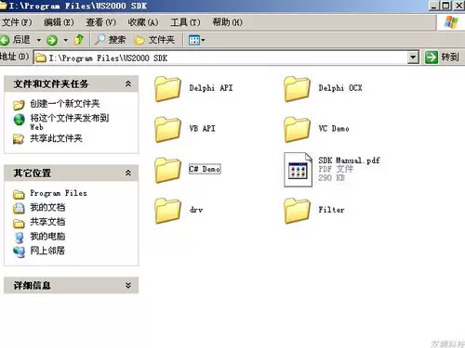
Task: Collapse the 文件和文件夹任务 panel
Action: click(128, 84)
